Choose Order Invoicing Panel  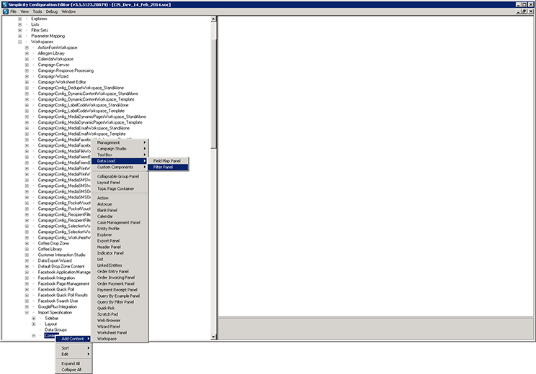[120, 278]
